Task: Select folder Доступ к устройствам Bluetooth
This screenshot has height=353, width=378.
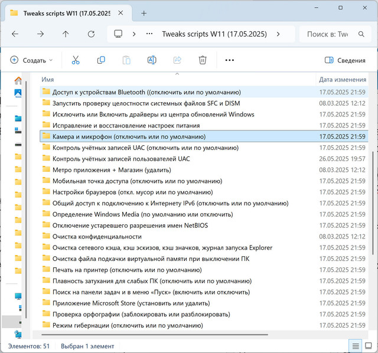Action: click(x=204, y=92)
